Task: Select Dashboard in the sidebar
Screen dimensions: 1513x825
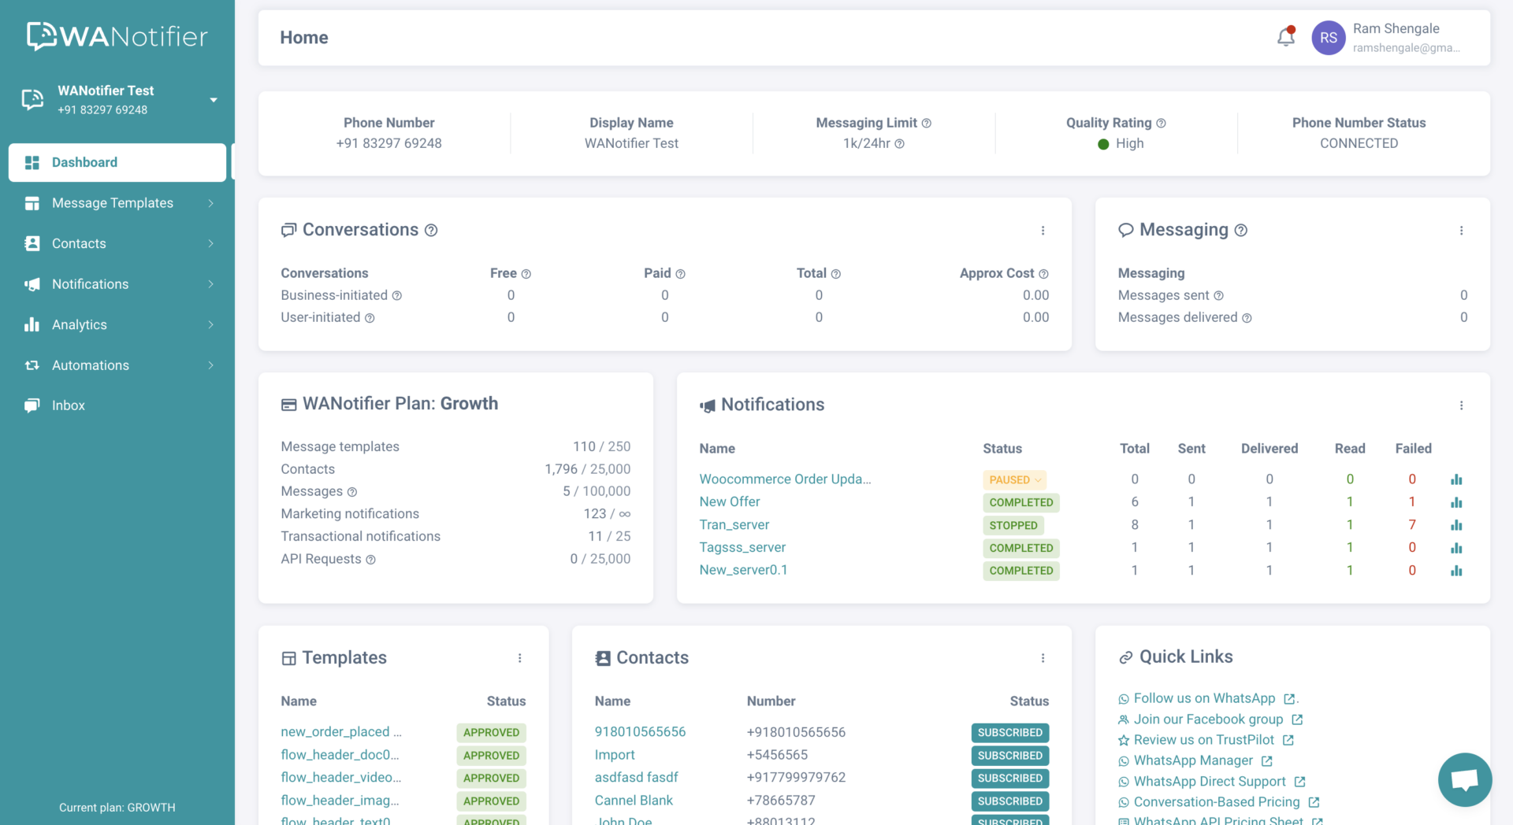Action: tap(117, 162)
